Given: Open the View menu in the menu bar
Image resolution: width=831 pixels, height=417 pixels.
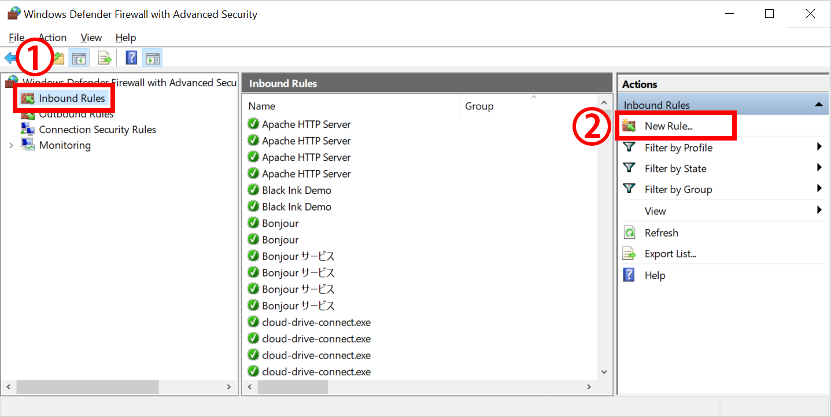Looking at the screenshot, I should click(x=91, y=38).
